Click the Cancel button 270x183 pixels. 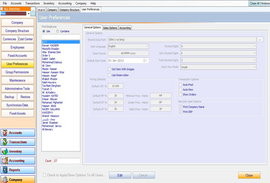pyautogui.click(x=144, y=175)
